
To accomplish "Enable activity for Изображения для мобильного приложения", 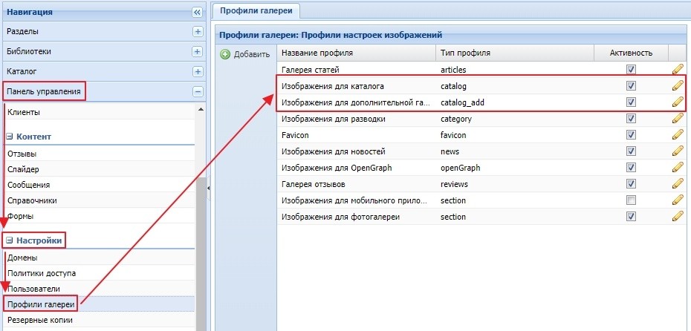I will [631, 200].
